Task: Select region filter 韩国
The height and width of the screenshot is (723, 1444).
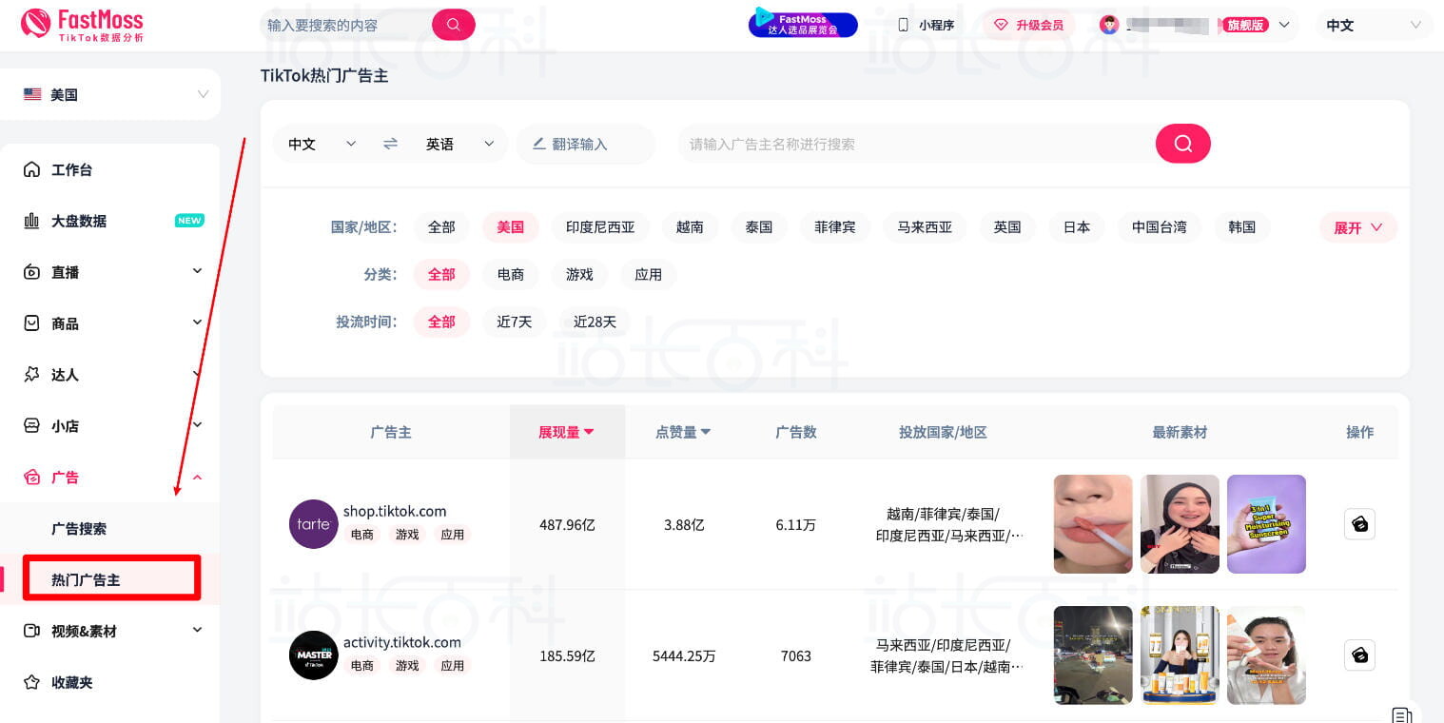Action: 1241,227
